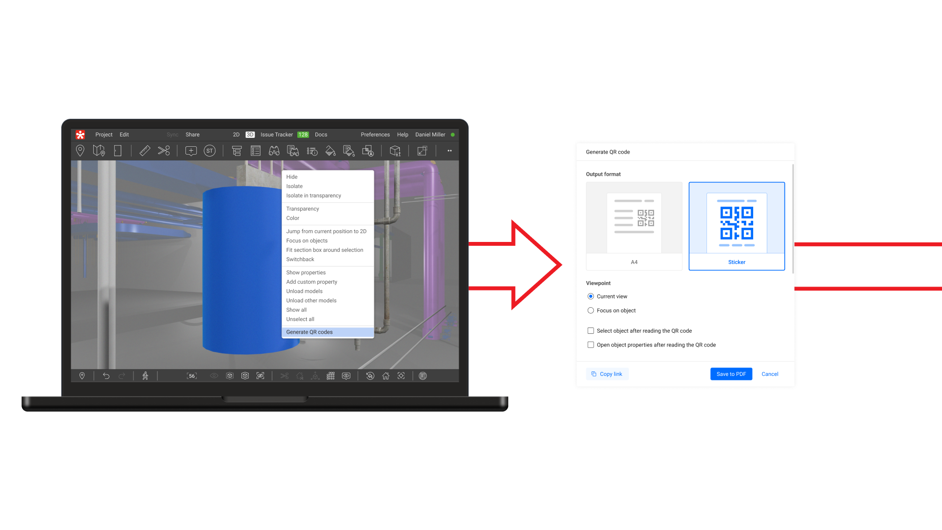
Task: Enable Select object after reading QR code
Action: [591, 331]
